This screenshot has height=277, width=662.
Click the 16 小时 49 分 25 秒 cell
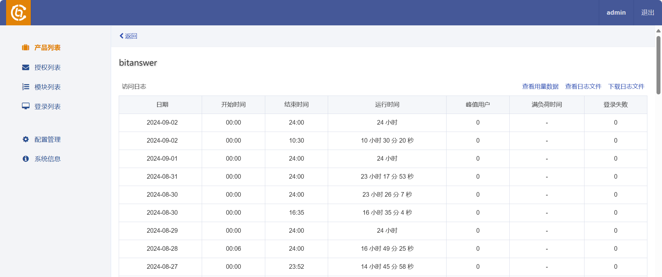coord(387,249)
